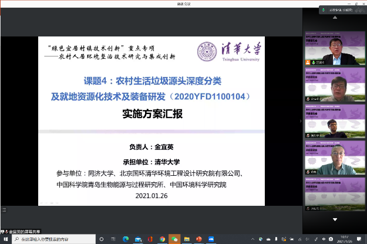Open the notification center icon in system tray
This screenshot has width=367, height=244.
360,239
